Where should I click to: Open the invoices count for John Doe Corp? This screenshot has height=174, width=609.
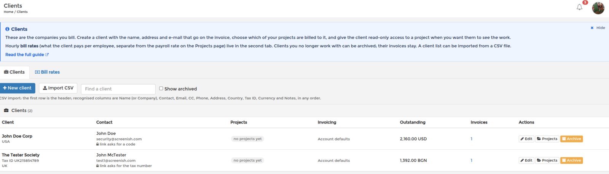[471, 139]
